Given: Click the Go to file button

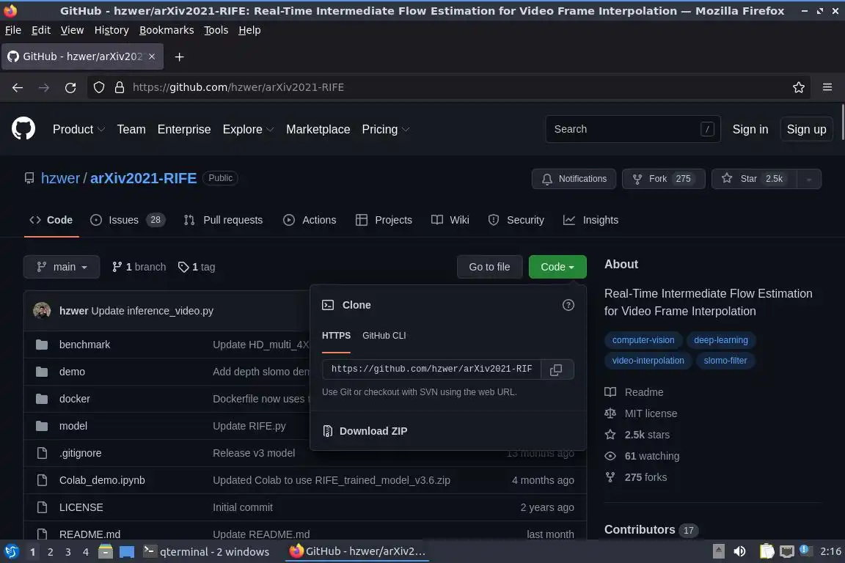Looking at the screenshot, I should 489,267.
